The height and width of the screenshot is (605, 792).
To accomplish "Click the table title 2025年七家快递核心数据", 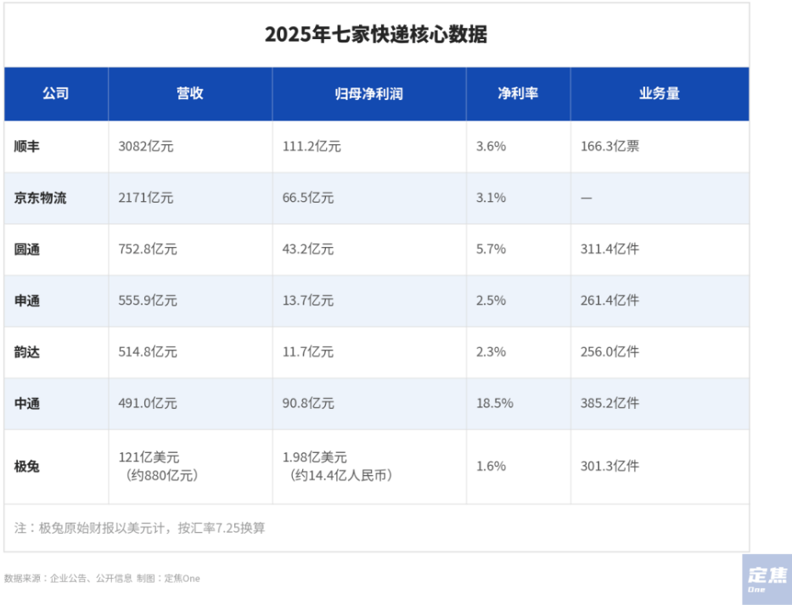I will pos(376,34).
